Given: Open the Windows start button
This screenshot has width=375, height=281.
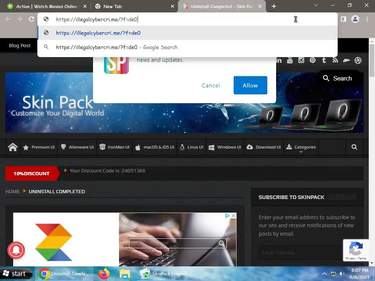Looking at the screenshot, I should pyautogui.click(x=16, y=274).
